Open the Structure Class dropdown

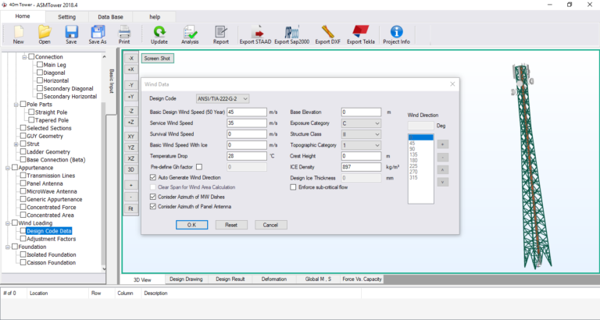coord(361,134)
